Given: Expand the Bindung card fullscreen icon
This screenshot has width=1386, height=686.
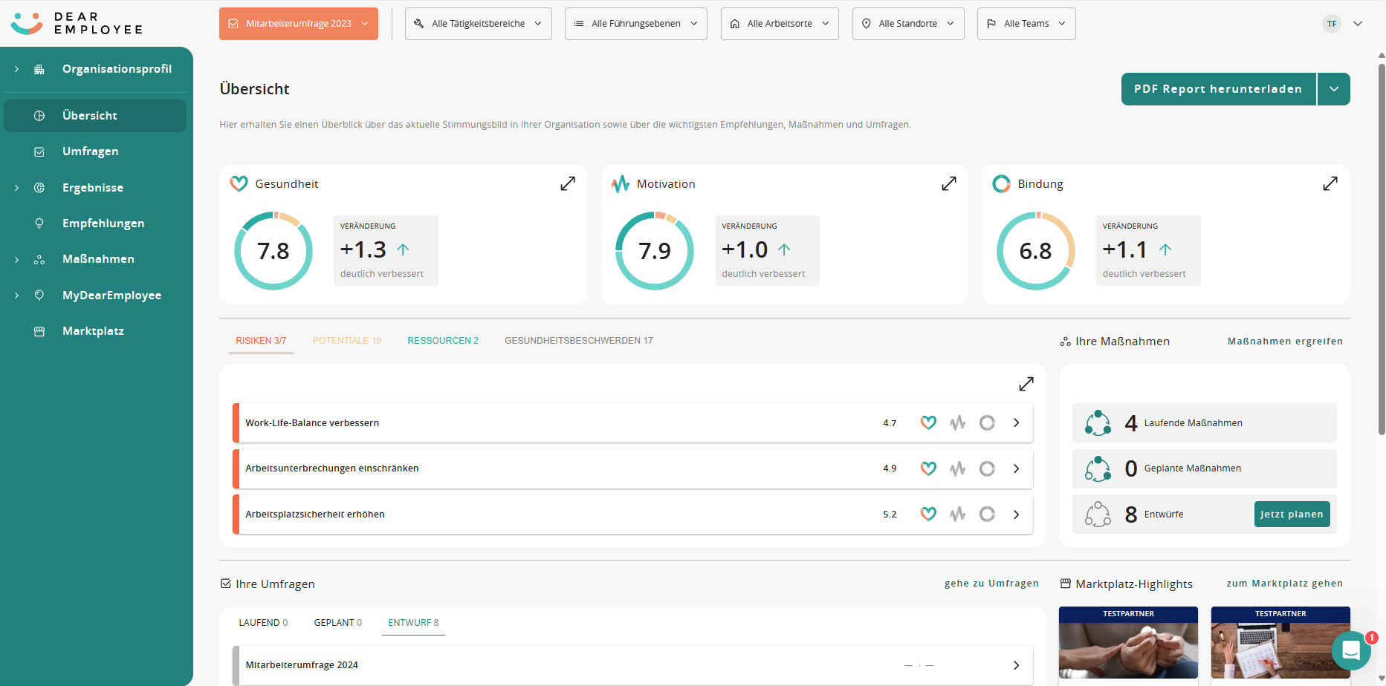Looking at the screenshot, I should coord(1330,183).
